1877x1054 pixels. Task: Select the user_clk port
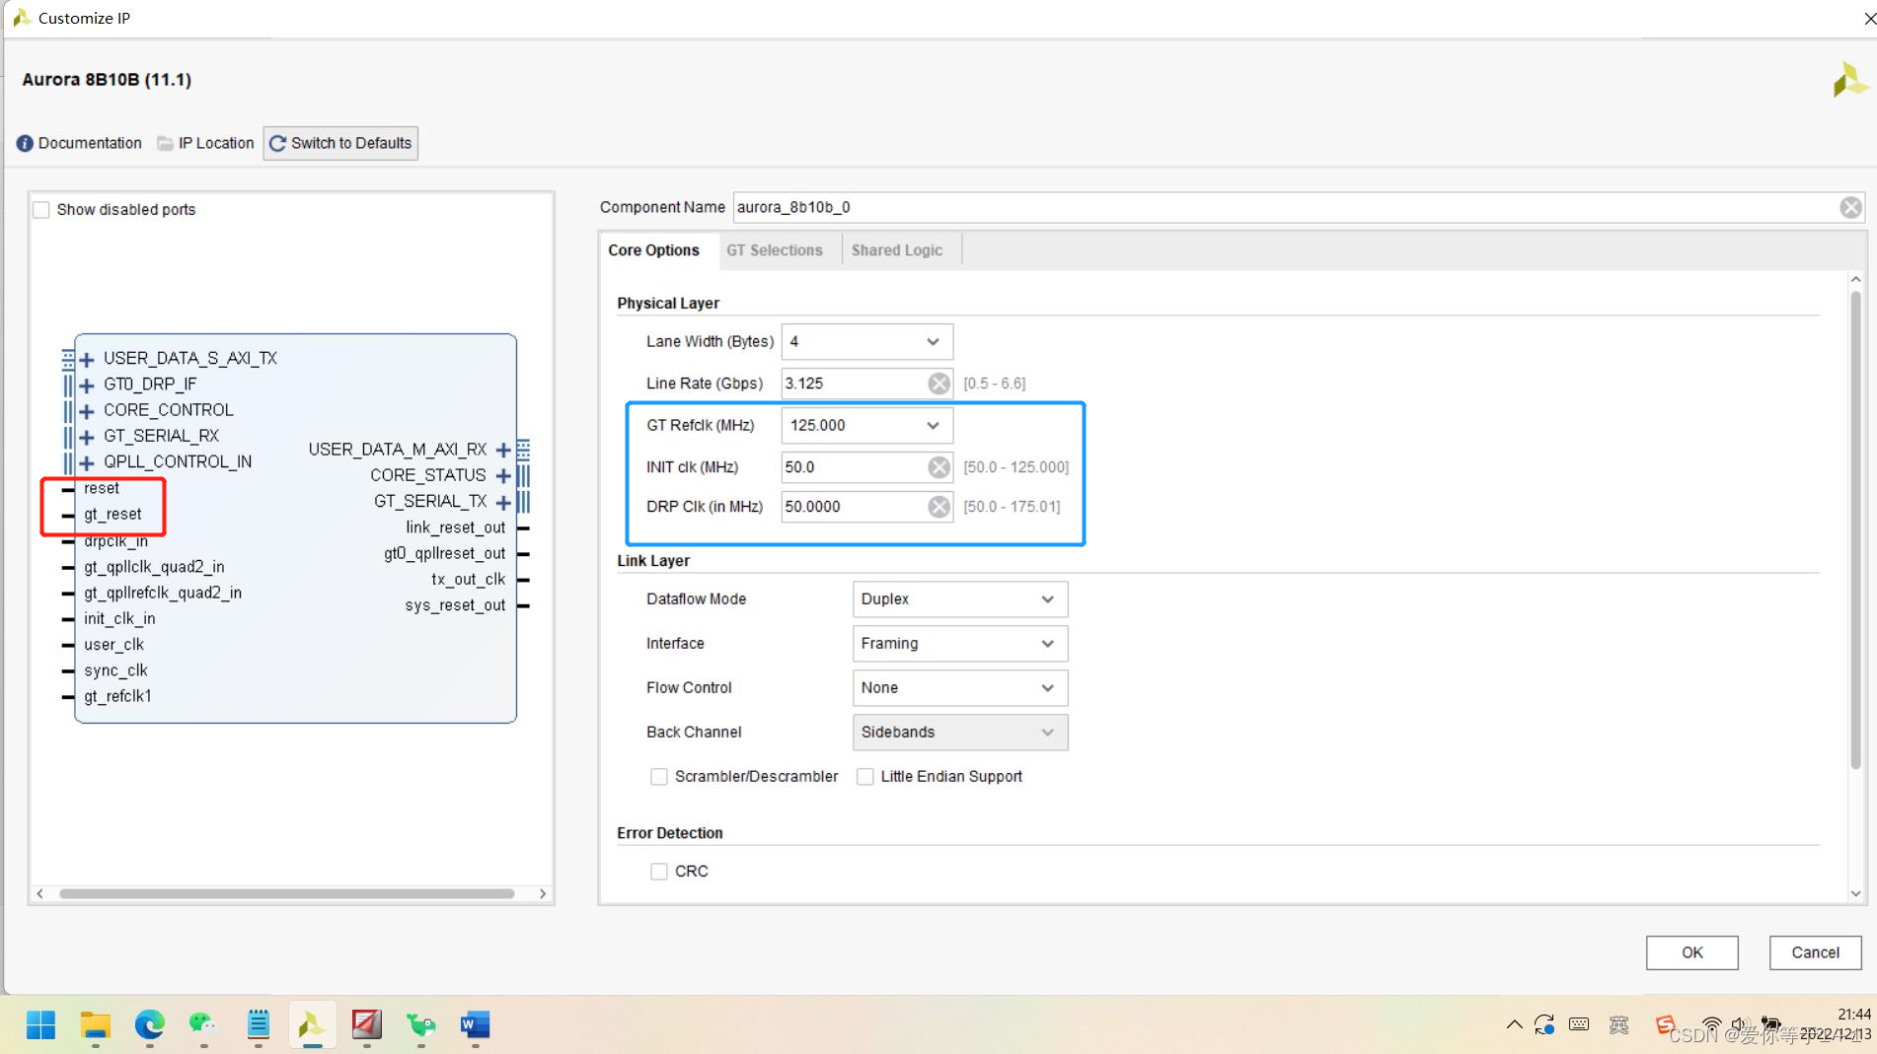point(113,644)
